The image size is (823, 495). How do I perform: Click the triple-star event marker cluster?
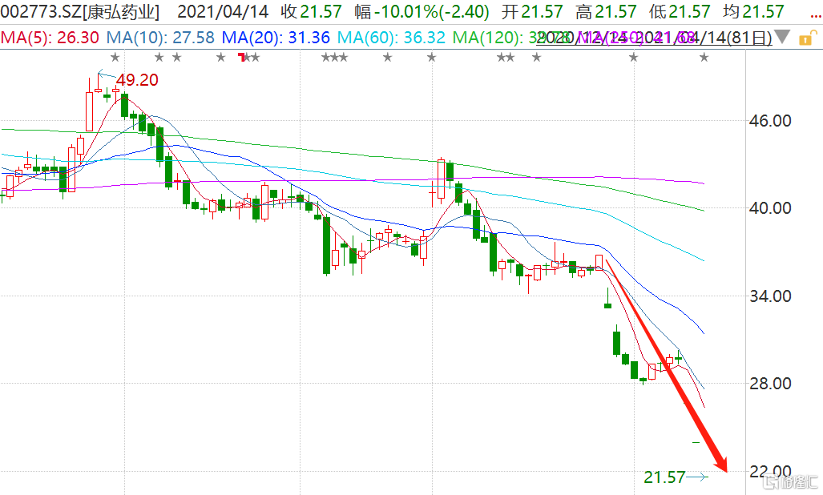[x=335, y=57]
